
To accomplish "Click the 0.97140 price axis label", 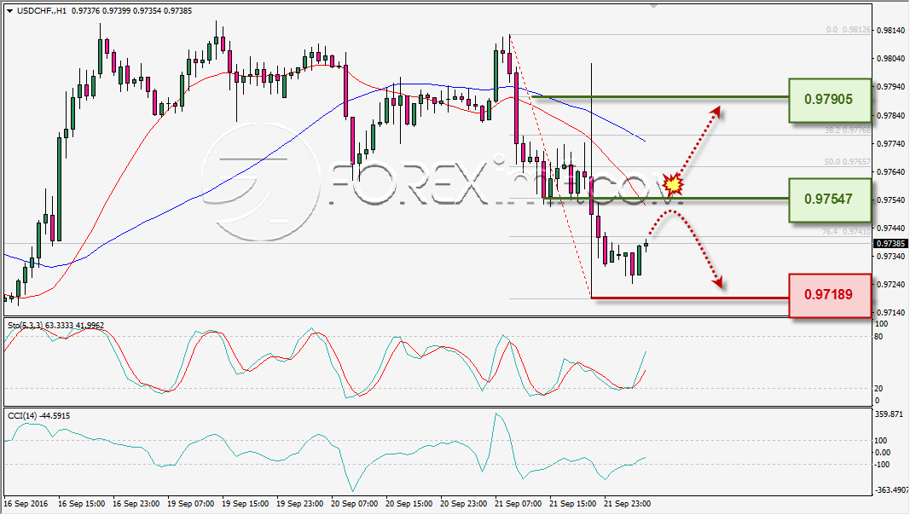I will pyautogui.click(x=891, y=313).
